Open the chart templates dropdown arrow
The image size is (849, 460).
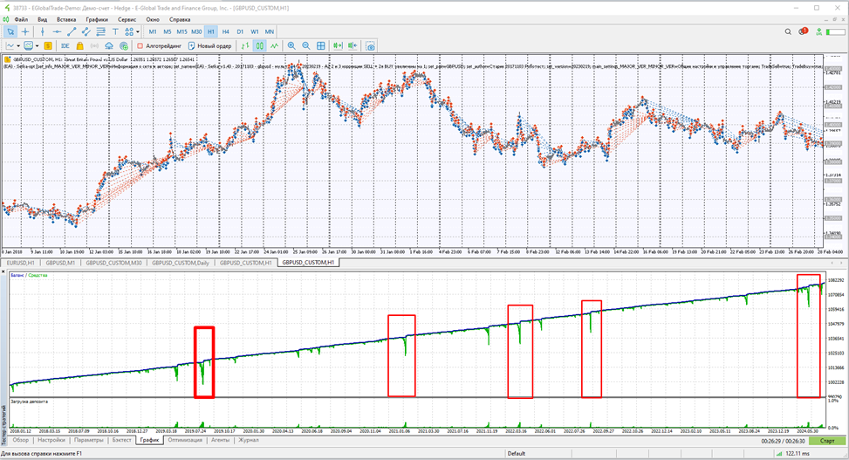pos(37,46)
